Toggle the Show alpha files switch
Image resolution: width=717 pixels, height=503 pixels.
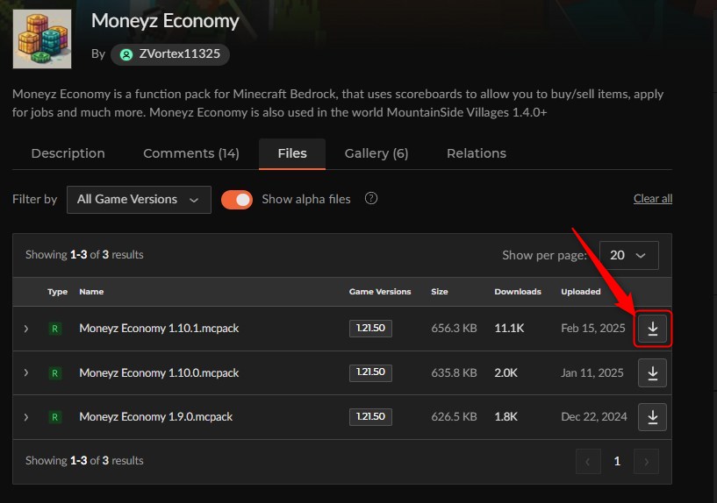[x=237, y=200]
